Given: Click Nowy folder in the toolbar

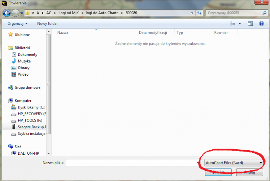Looking at the screenshot, I should click(47, 24).
